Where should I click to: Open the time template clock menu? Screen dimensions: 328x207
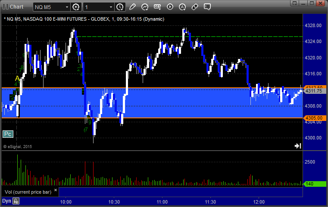(120, 7)
